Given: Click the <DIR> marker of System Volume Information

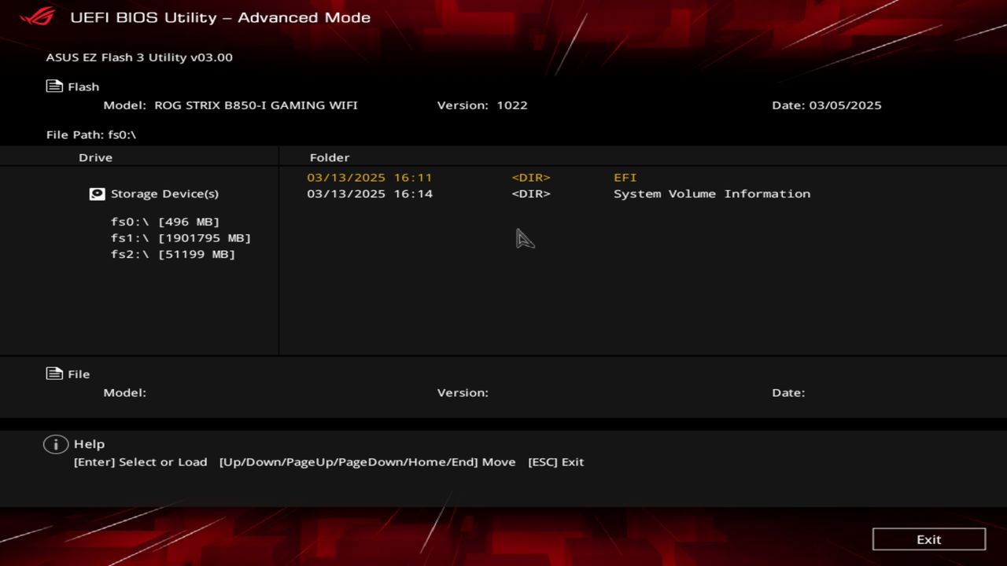Looking at the screenshot, I should tap(531, 193).
